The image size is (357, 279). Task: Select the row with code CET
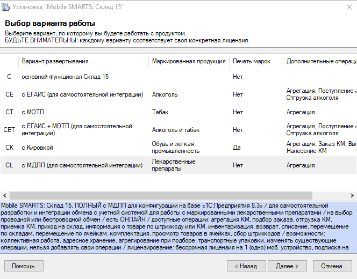[x=178, y=130]
